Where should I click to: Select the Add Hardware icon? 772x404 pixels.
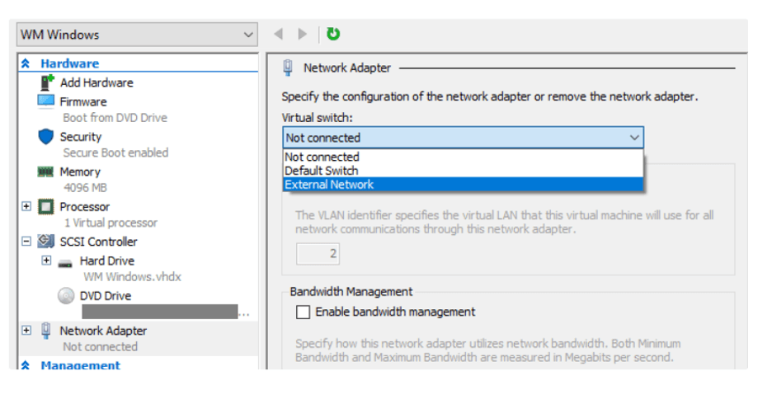pos(47,82)
